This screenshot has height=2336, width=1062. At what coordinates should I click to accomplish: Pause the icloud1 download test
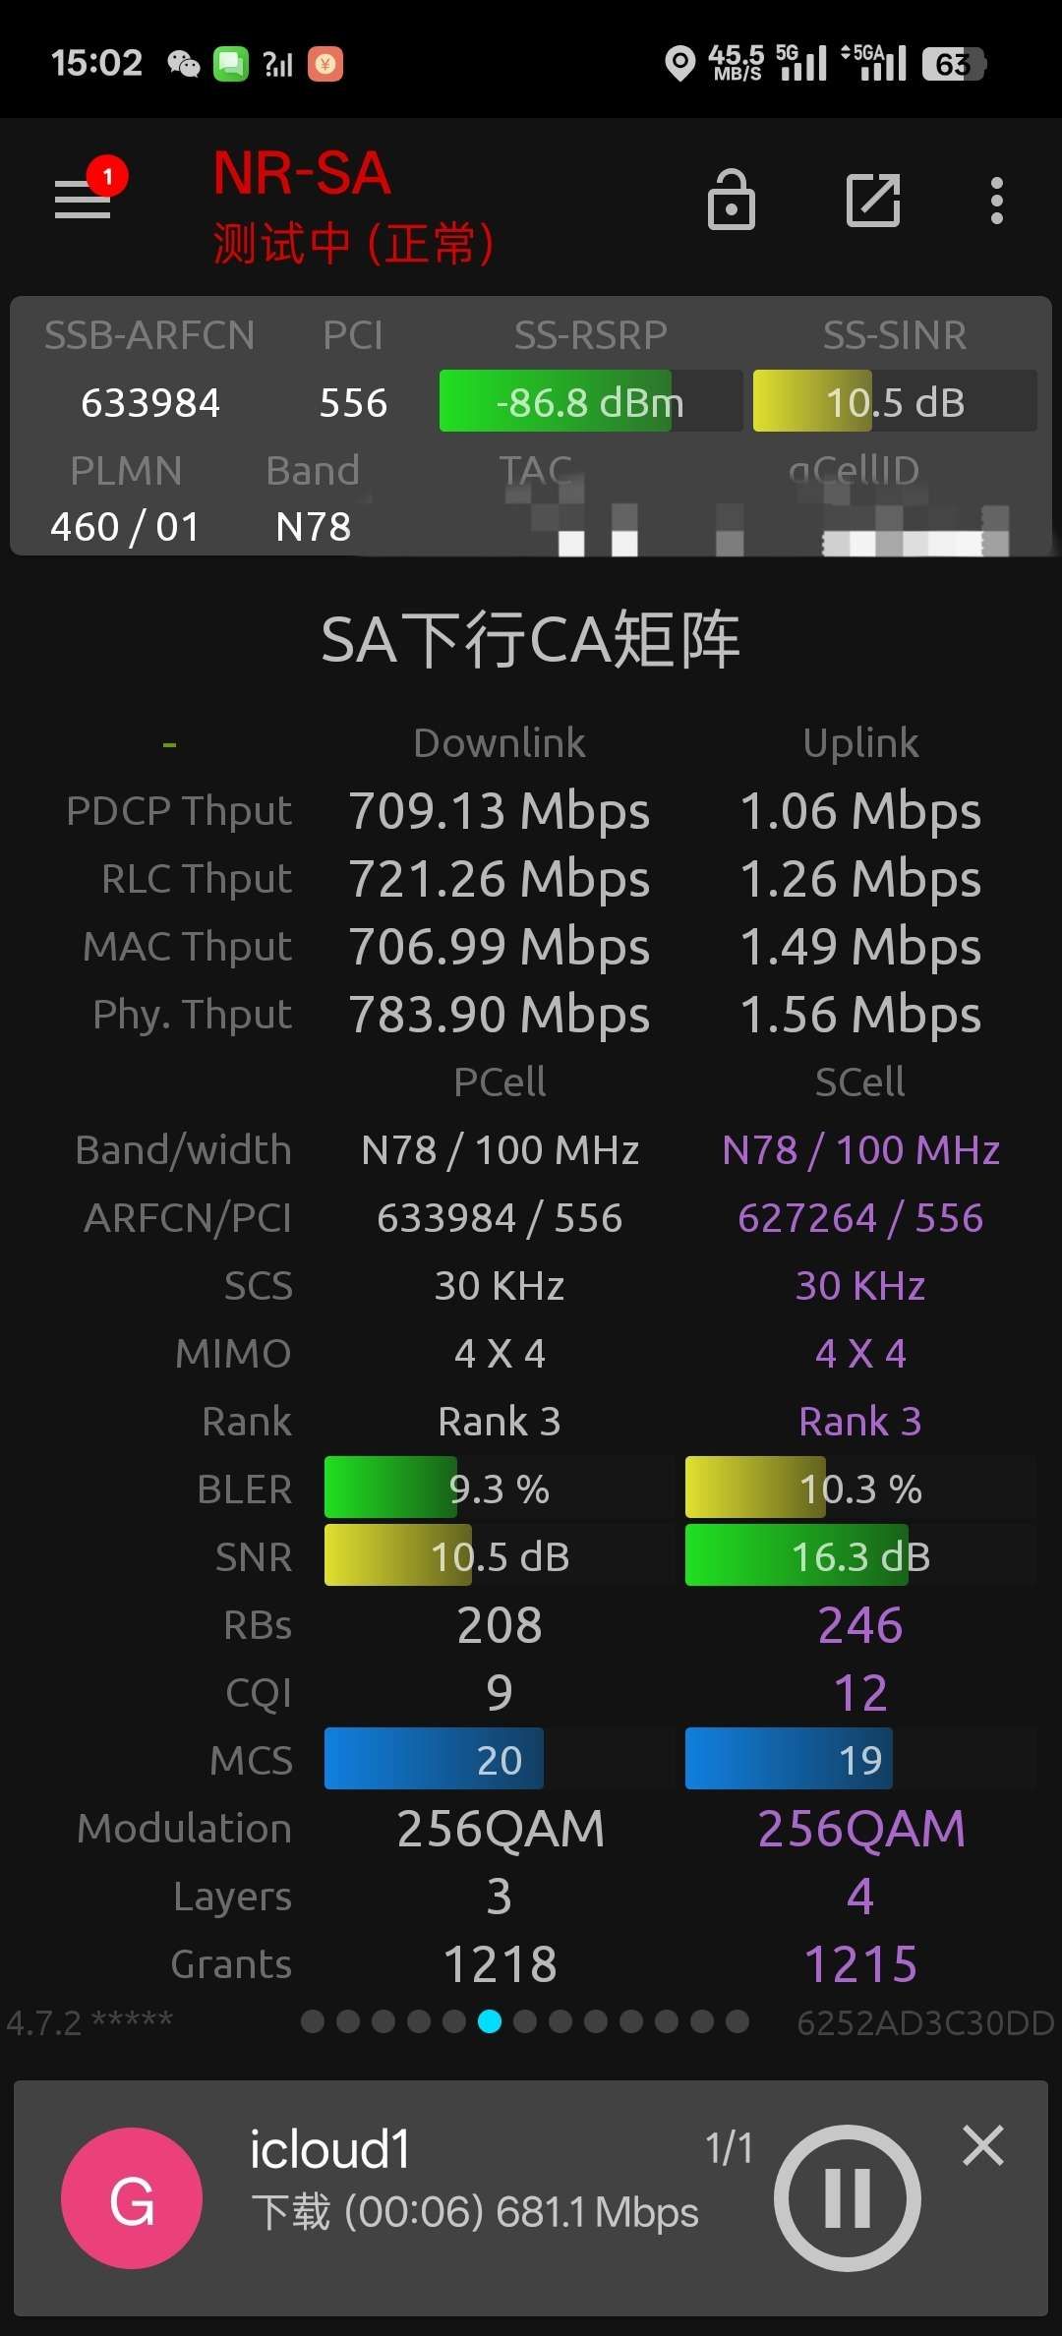pyautogui.click(x=848, y=2198)
